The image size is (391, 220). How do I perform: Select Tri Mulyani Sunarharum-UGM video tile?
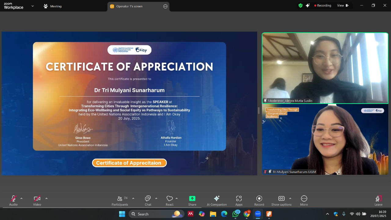325,139
